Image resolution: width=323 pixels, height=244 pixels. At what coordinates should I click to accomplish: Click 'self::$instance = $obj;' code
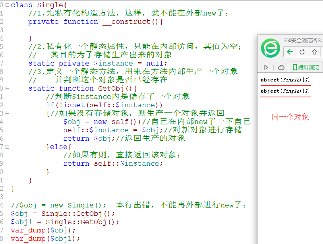(x=113, y=130)
